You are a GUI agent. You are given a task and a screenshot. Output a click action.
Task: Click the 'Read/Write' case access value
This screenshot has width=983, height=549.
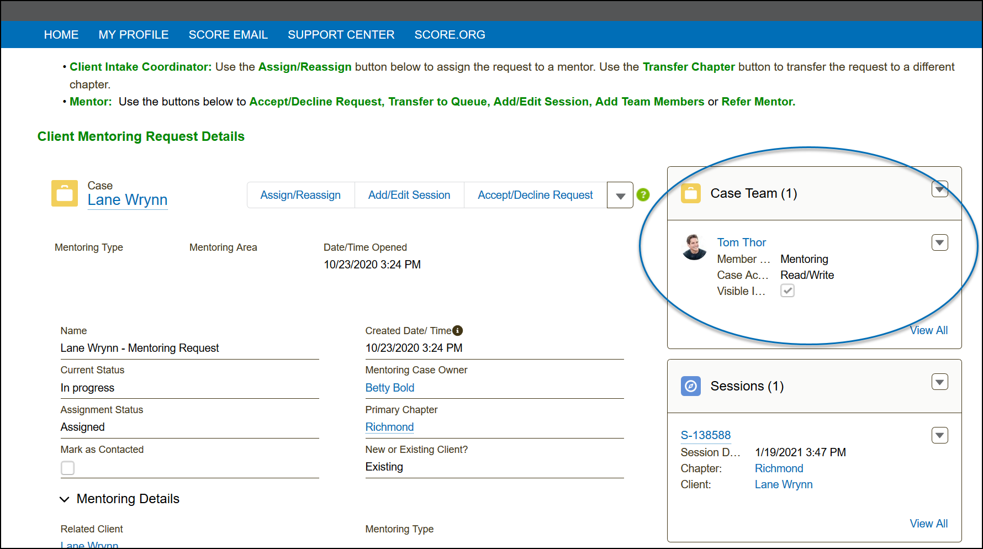[807, 275]
